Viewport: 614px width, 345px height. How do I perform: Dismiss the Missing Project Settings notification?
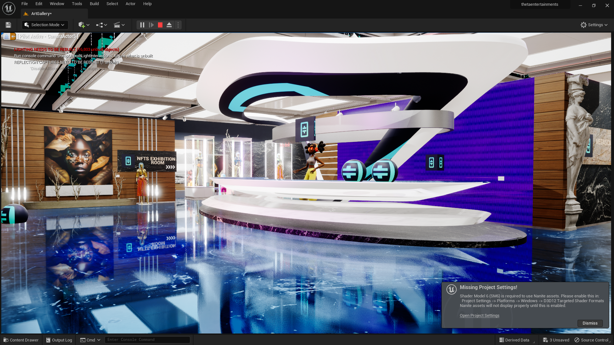[x=590, y=323]
